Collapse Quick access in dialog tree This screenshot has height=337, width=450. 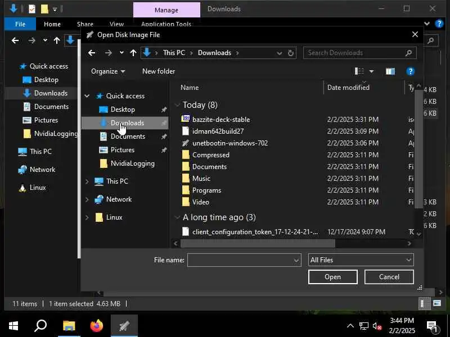(x=87, y=96)
